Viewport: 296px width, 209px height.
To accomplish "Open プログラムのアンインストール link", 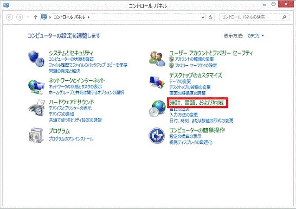I will (x=71, y=139).
